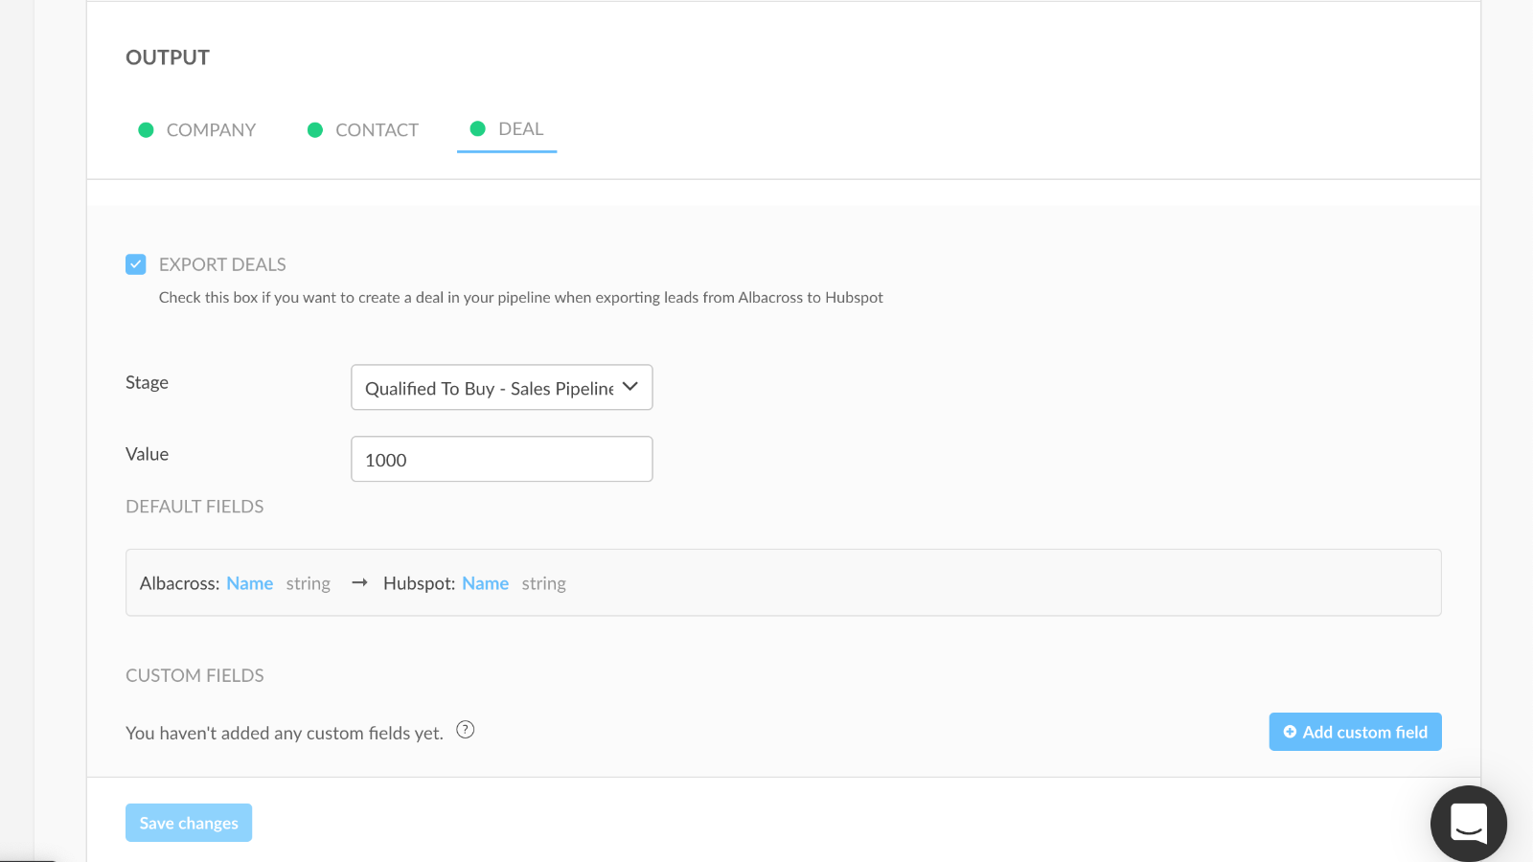Select the DEAL tab label

tap(520, 129)
